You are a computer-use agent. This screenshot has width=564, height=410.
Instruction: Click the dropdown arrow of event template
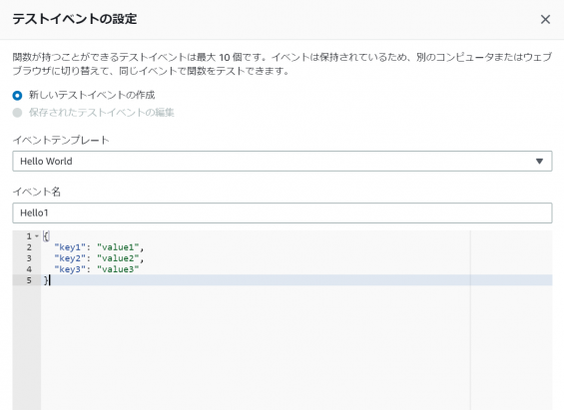(x=539, y=162)
